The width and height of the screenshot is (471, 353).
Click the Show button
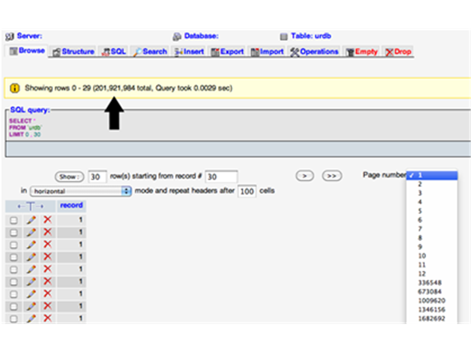(x=69, y=176)
